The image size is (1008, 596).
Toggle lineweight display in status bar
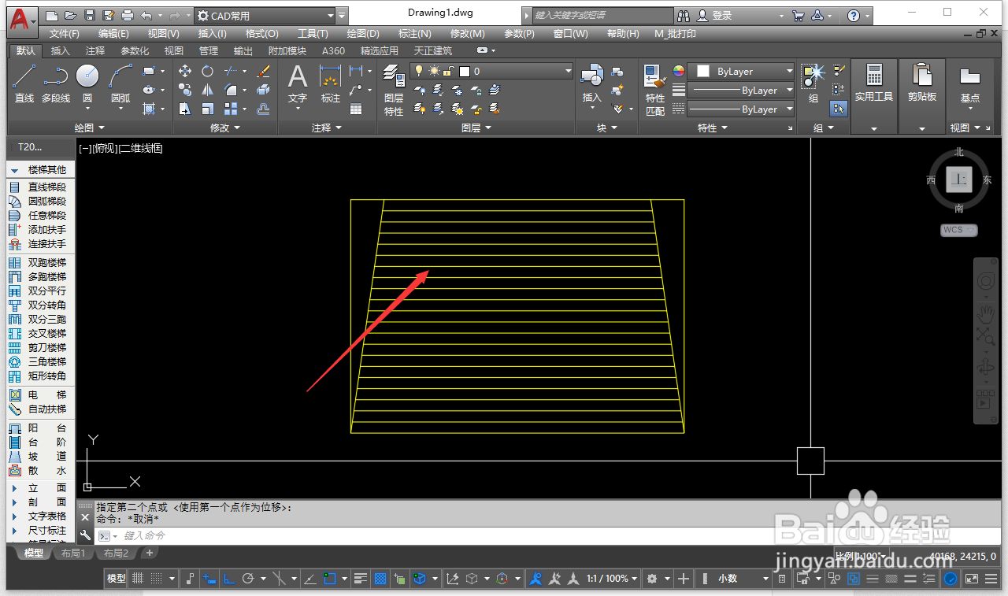(x=361, y=579)
